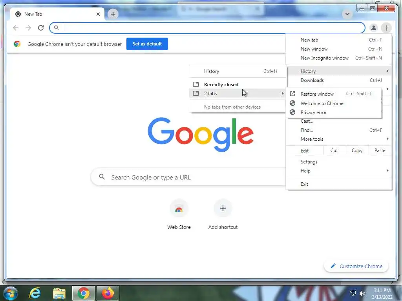Choose Exit from the Chrome menu

pos(339,184)
